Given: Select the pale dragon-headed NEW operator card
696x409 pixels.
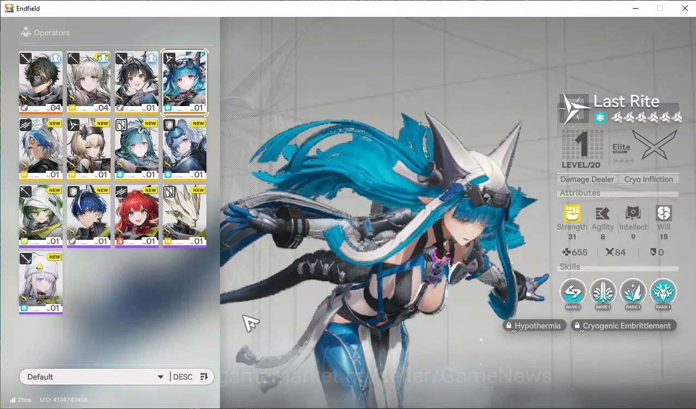Looking at the screenshot, I should (185, 216).
